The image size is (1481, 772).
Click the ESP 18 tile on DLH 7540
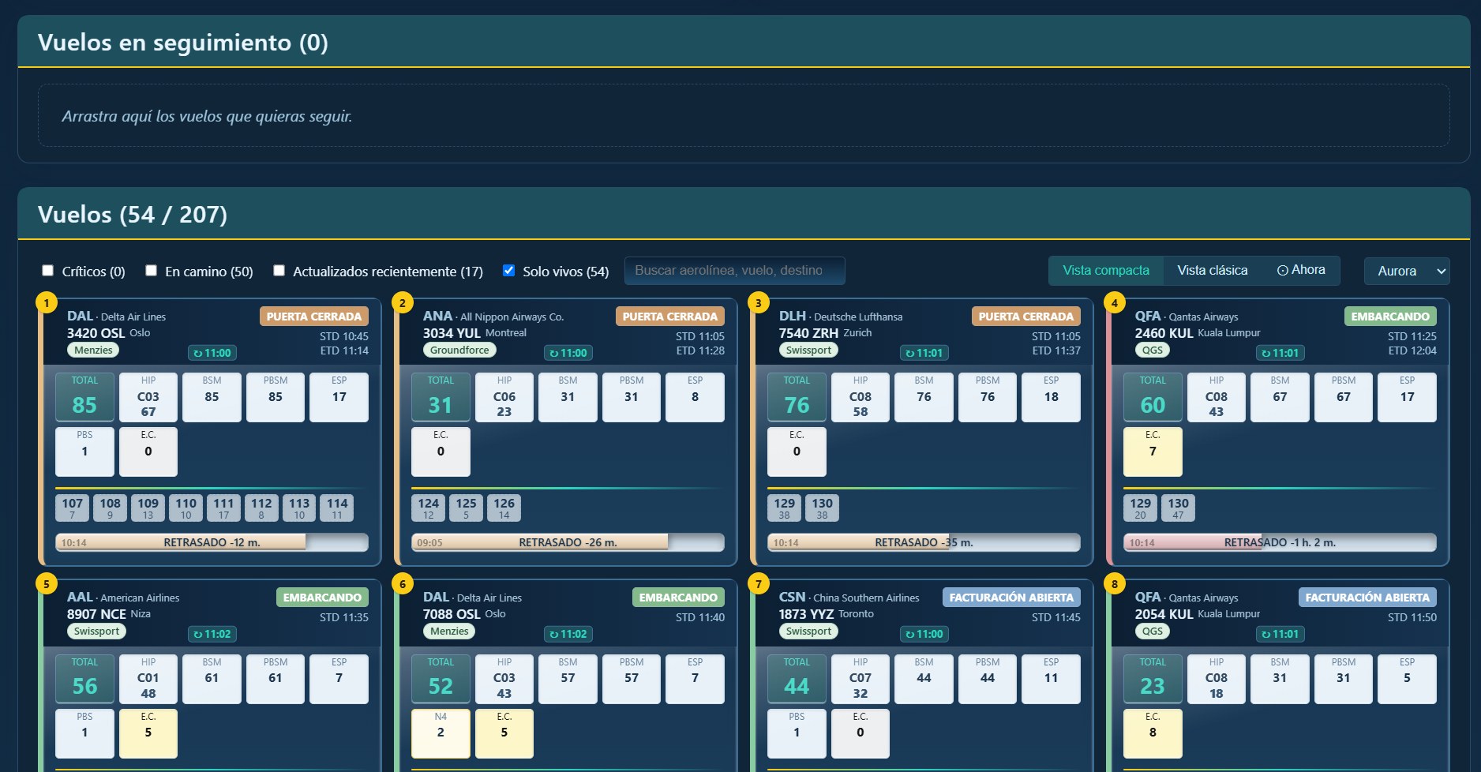click(1051, 397)
